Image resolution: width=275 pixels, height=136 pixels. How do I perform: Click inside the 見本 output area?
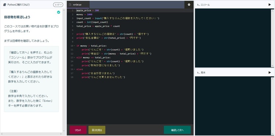coord(233,105)
